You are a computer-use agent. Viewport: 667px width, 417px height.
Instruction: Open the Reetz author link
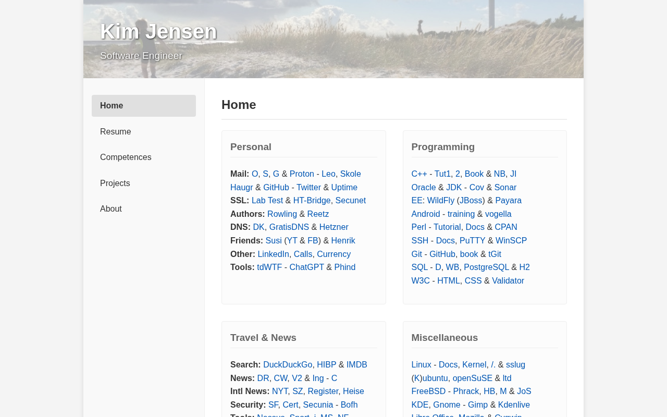[x=318, y=214]
